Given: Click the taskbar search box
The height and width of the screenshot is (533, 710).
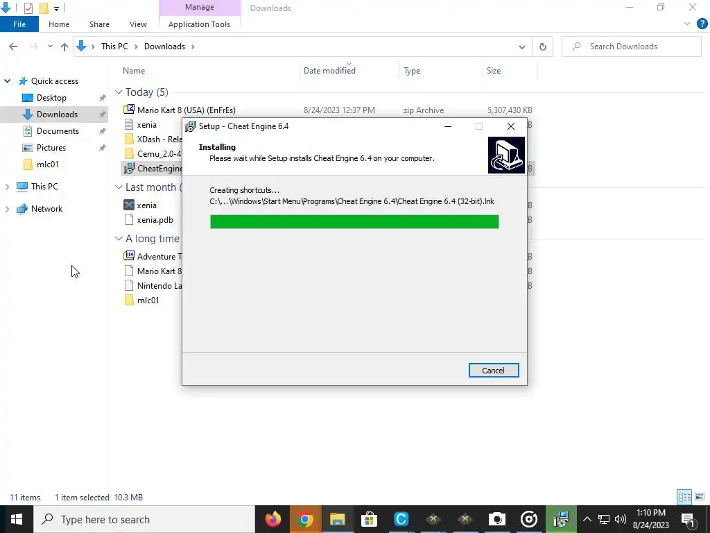Looking at the screenshot, I should (144, 519).
